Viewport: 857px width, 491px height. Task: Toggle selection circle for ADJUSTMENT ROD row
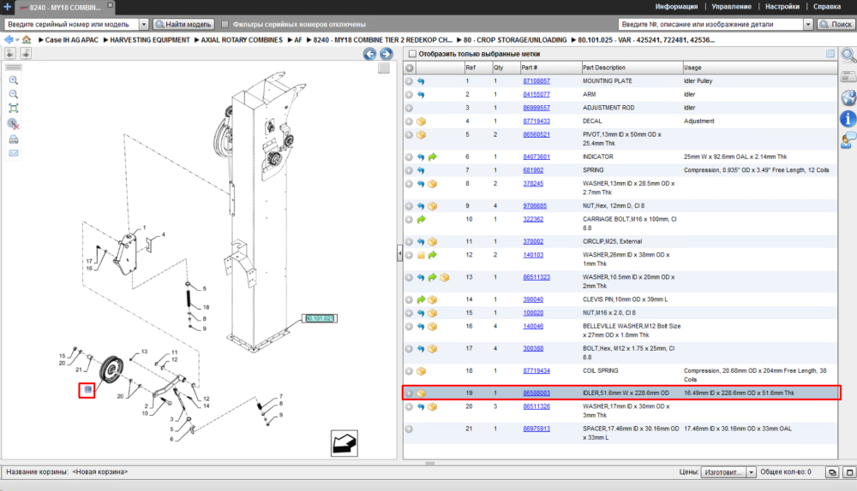coord(409,108)
